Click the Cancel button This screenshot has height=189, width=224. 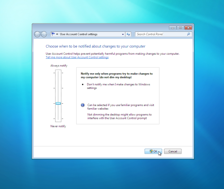[x=173, y=151]
